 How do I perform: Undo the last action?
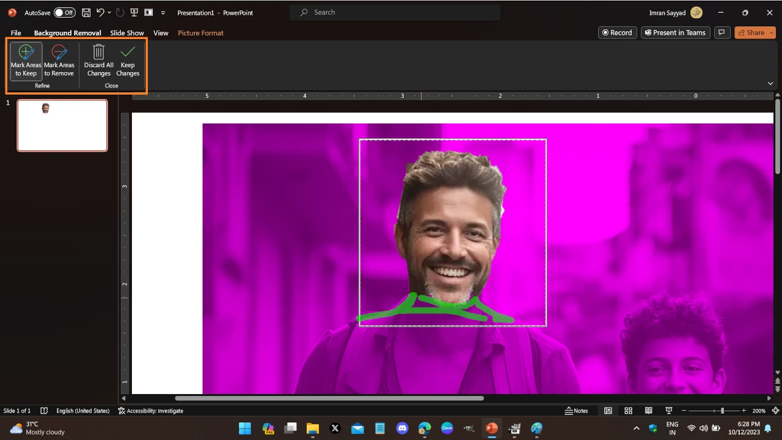[x=100, y=12]
